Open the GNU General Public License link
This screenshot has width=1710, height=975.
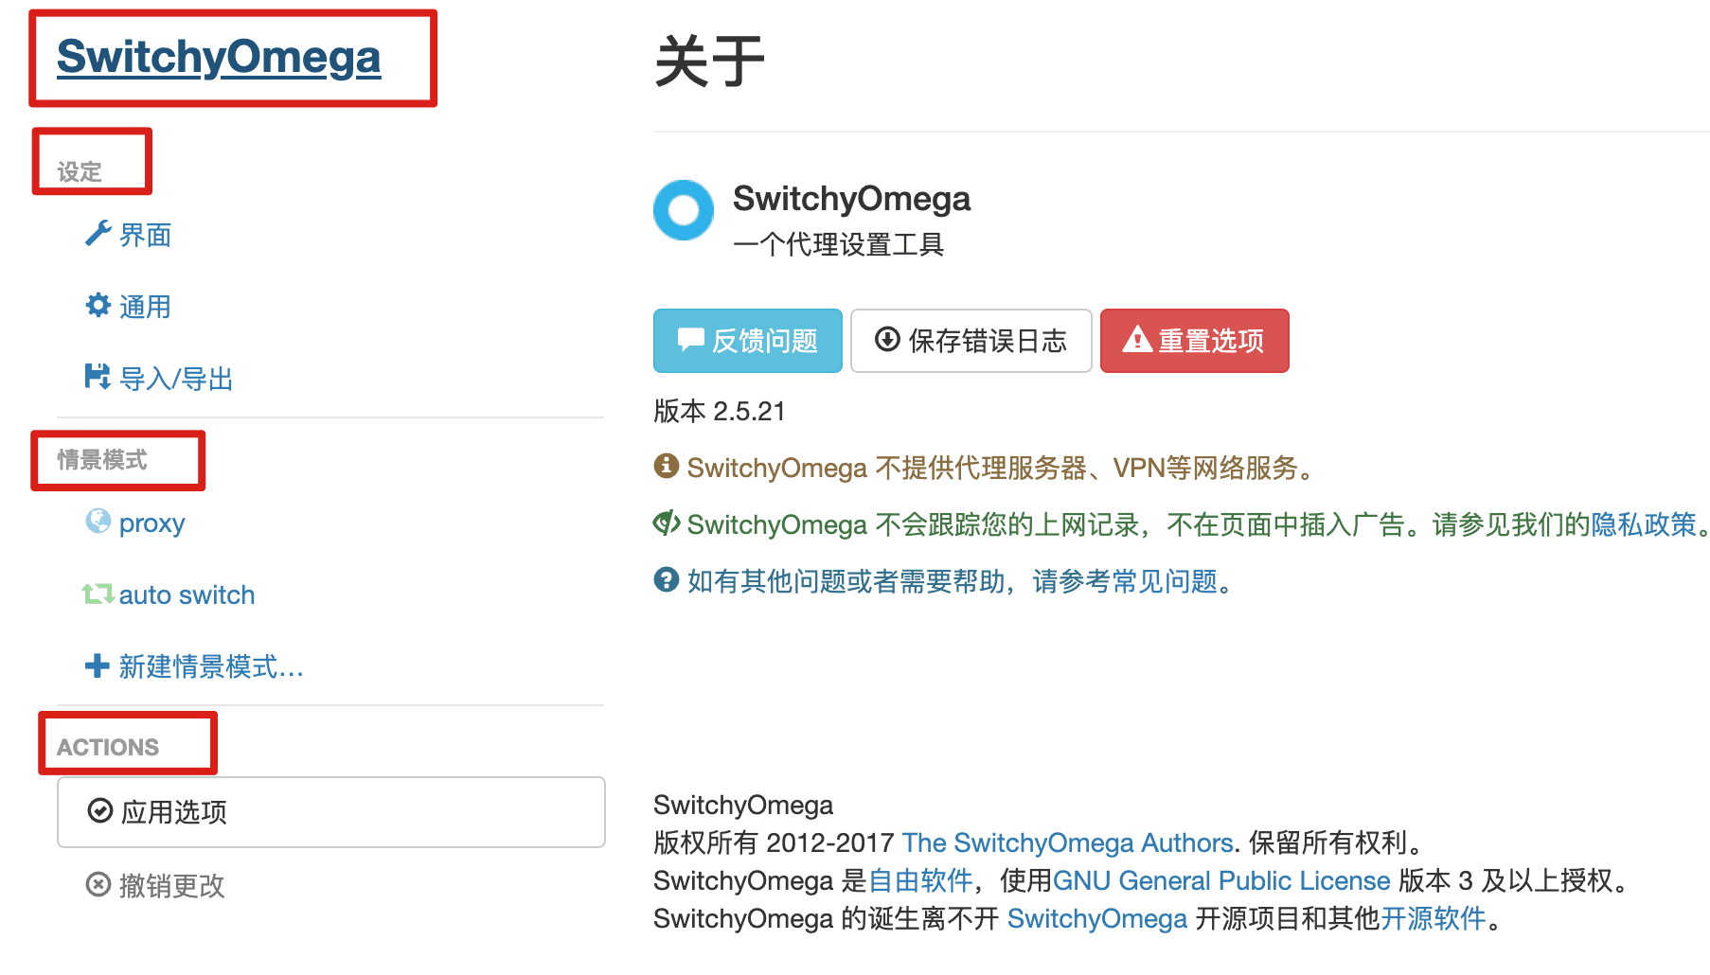click(x=1221, y=880)
